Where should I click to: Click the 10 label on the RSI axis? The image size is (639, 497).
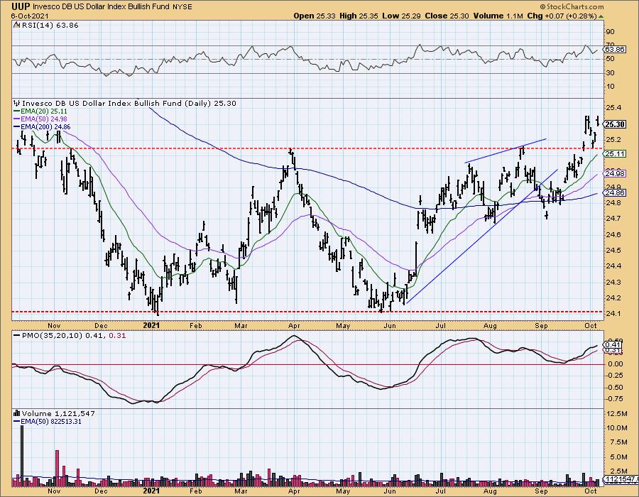(611, 87)
